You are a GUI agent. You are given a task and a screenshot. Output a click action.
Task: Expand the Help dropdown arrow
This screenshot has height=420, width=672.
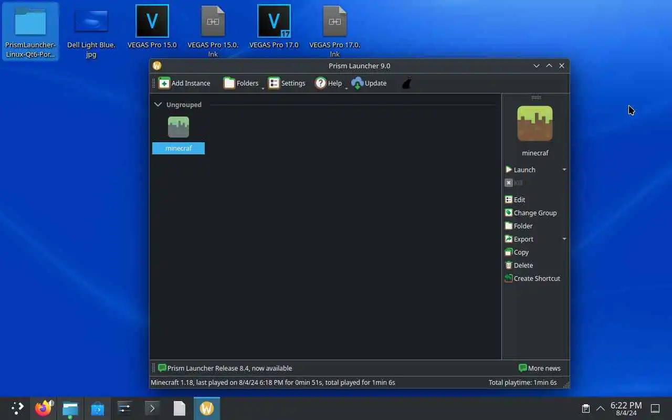(346, 88)
